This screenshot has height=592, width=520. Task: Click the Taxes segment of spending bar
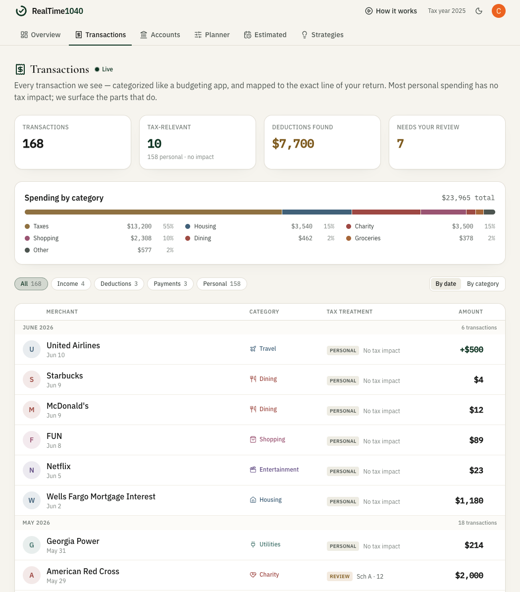point(153,212)
